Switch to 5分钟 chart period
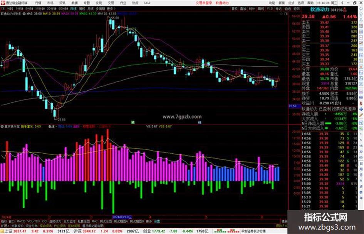364x234 pixels. pos(29,8)
